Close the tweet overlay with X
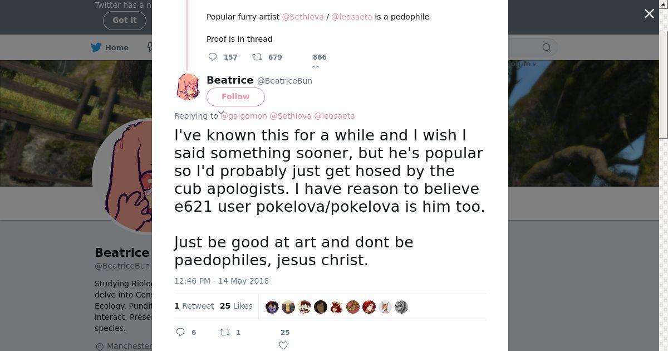 649,14
